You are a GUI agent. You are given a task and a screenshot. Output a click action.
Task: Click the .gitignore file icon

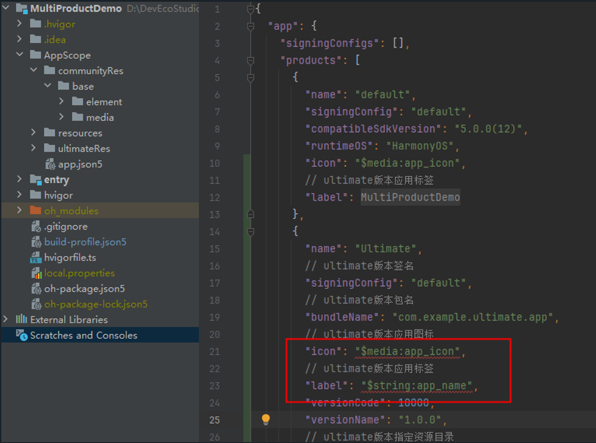click(x=36, y=226)
